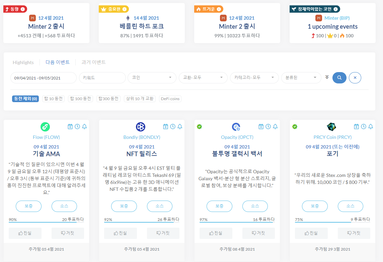Click 소스 button on Flow card
Viewport: 383px width, 262px height.
(x=64, y=206)
